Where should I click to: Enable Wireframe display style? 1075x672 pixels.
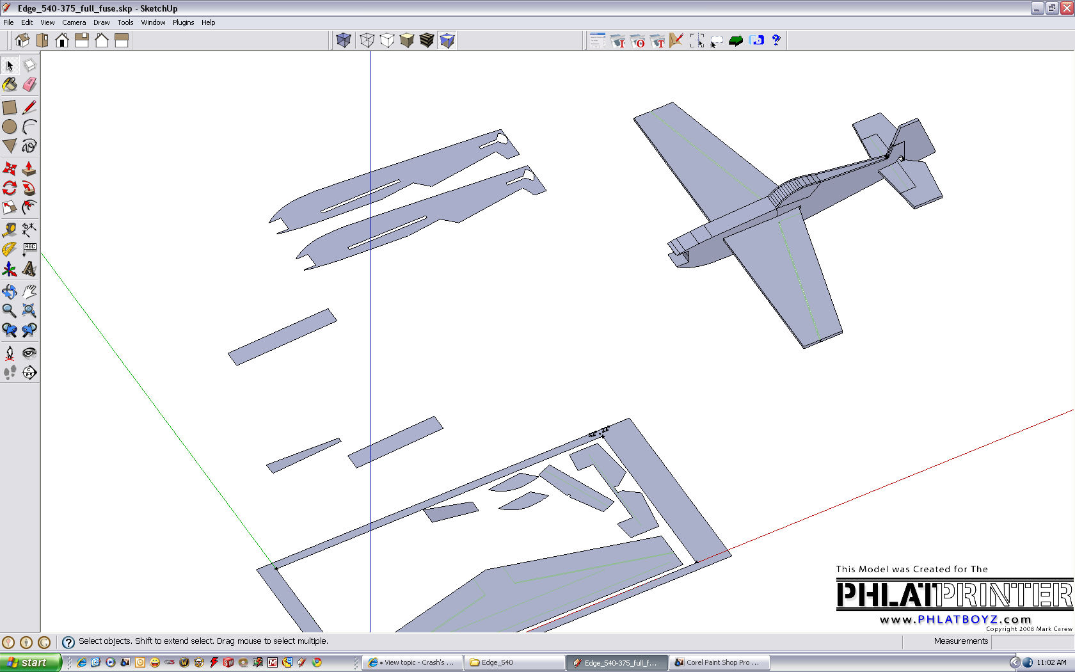pyautogui.click(x=367, y=40)
